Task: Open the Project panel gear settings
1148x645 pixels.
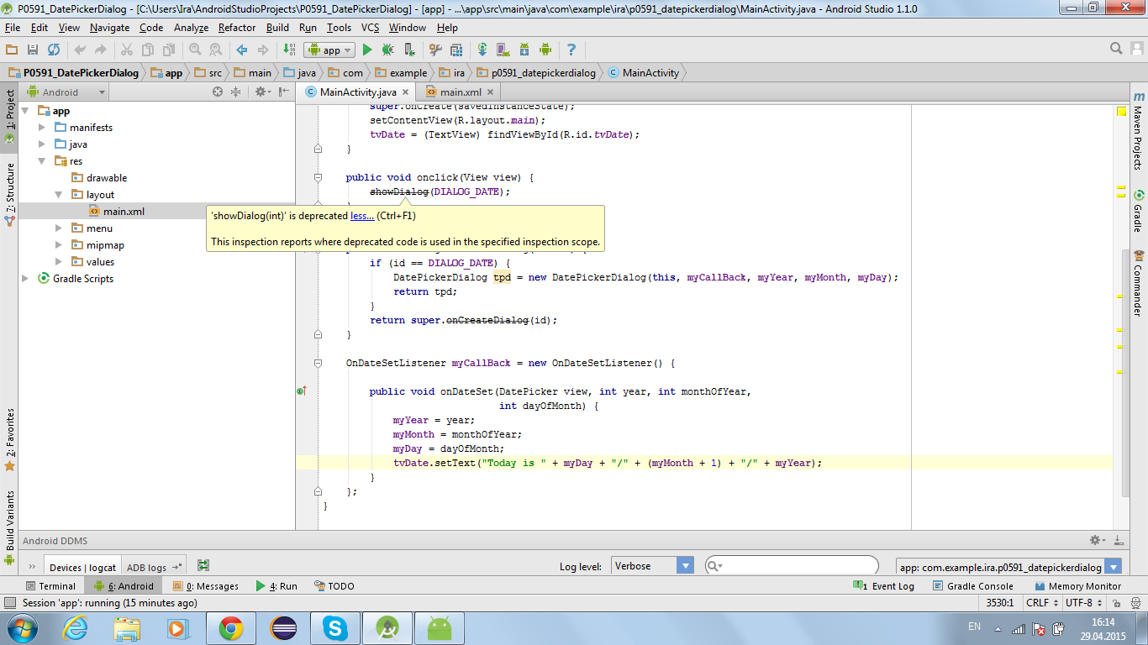Action: pyautogui.click(x=262, y=92)
